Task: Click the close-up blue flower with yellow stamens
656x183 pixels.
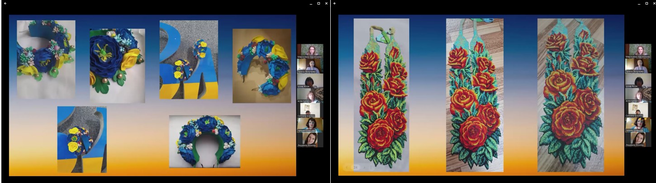Action: click(x=117, y=66)
